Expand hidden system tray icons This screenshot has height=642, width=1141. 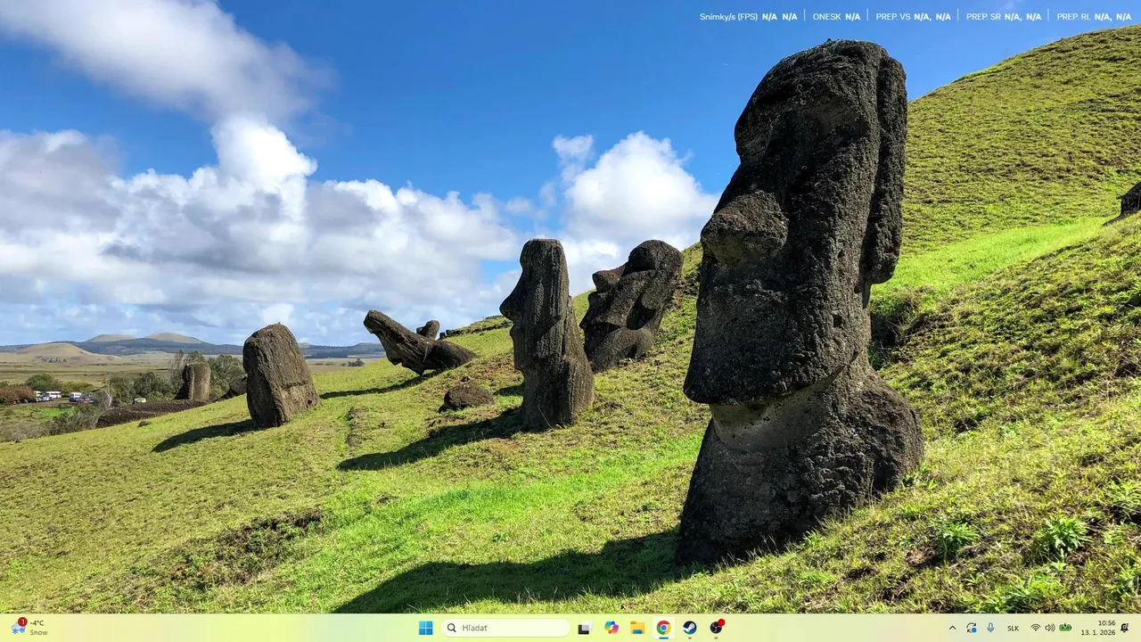pyautogui.click(x=952, y=628)
